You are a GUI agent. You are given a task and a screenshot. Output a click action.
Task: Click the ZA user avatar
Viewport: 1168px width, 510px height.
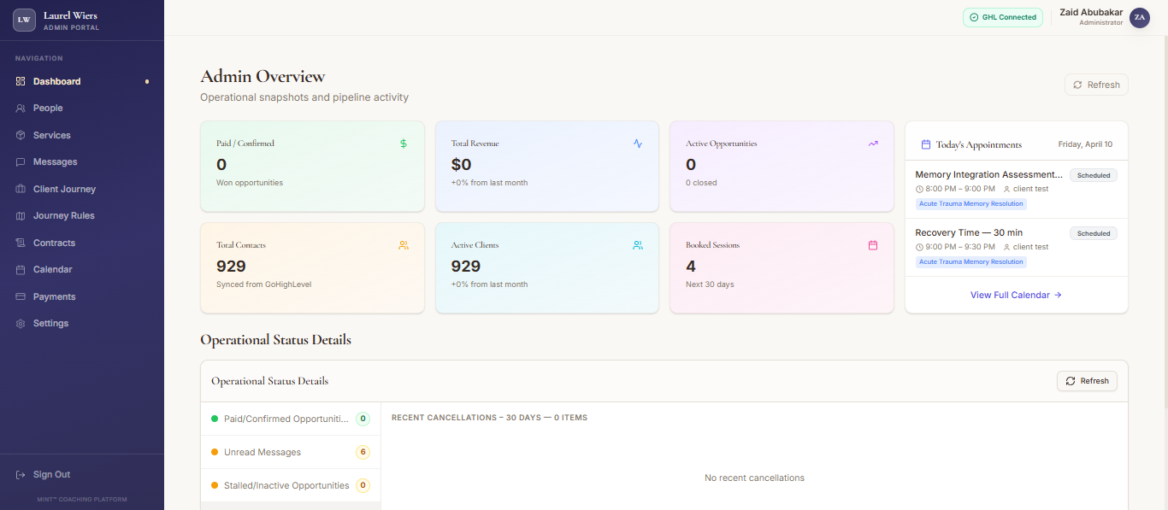tap(1139, 18)
